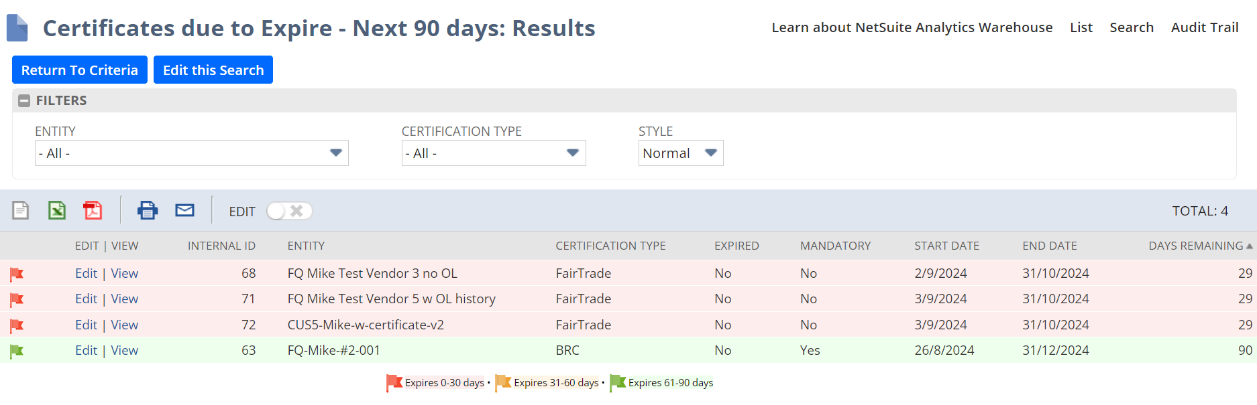Click entity FQ Mike Test Vendor 3 no OL
The height and width of the screenshot is (405, 1257).
click(372, 273)
